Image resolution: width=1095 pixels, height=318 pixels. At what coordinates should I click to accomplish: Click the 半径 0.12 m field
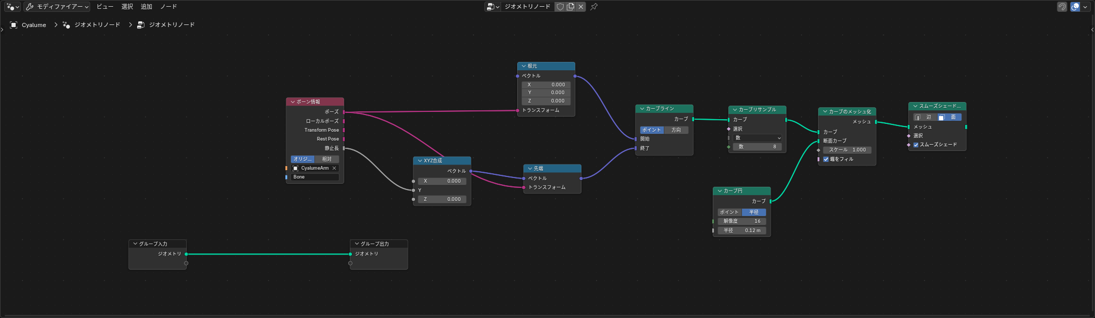point(742,231)
